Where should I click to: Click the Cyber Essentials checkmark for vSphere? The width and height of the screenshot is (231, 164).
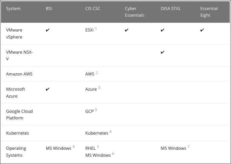127,30
